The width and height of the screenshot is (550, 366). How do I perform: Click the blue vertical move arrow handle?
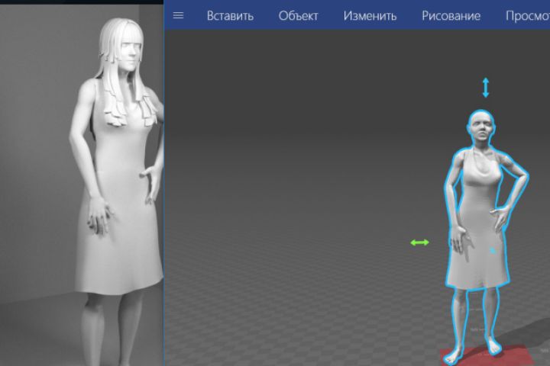pos(486,88)
